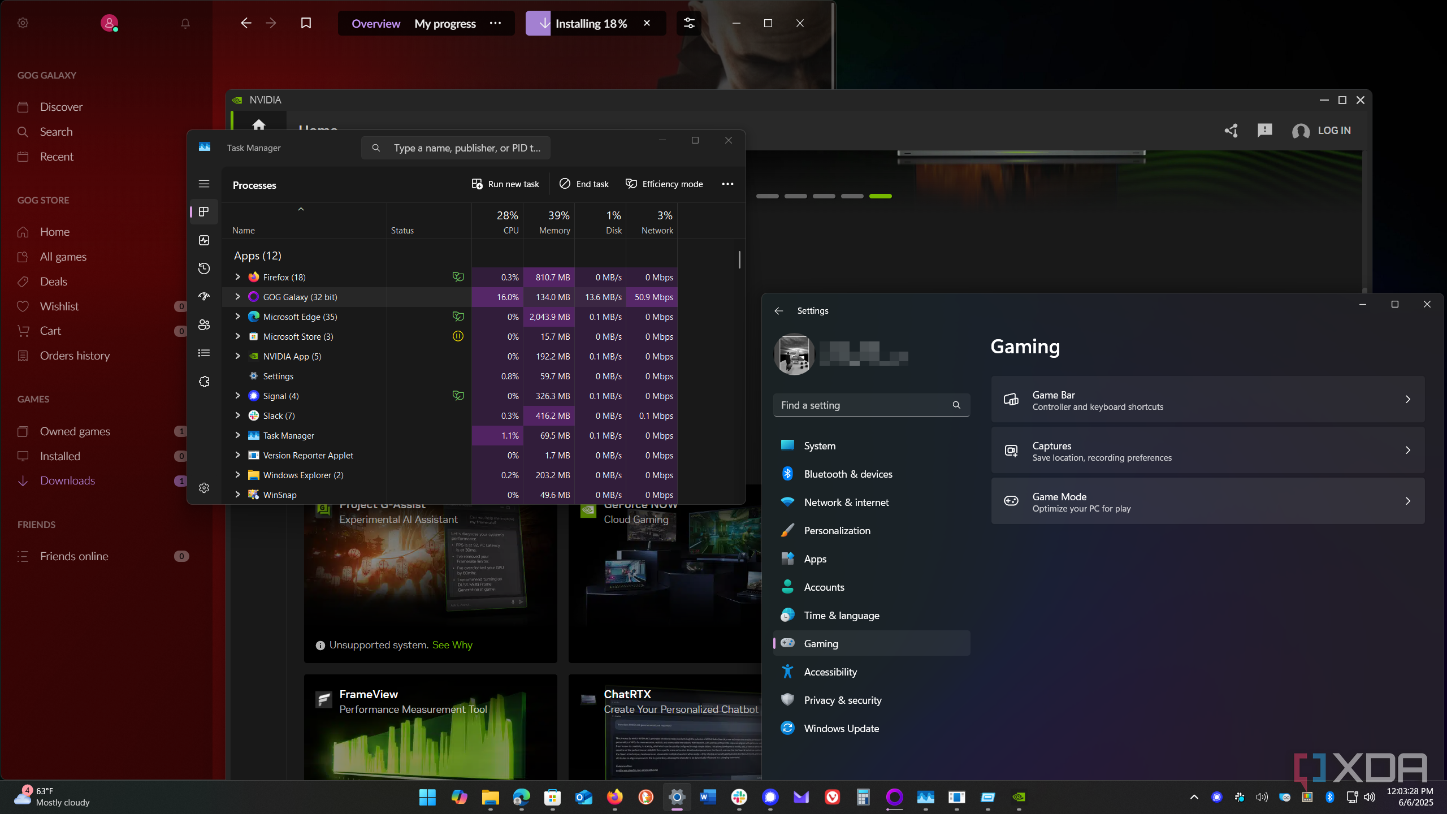
Task: Click Task Manager process search box
Action: [456, 148]
